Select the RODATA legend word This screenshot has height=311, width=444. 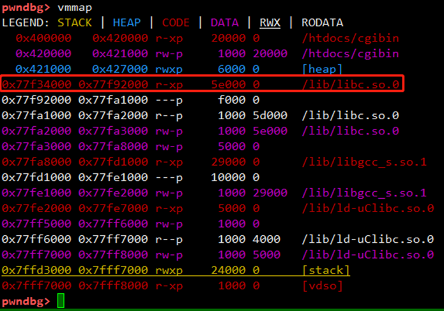click(322, 22)
